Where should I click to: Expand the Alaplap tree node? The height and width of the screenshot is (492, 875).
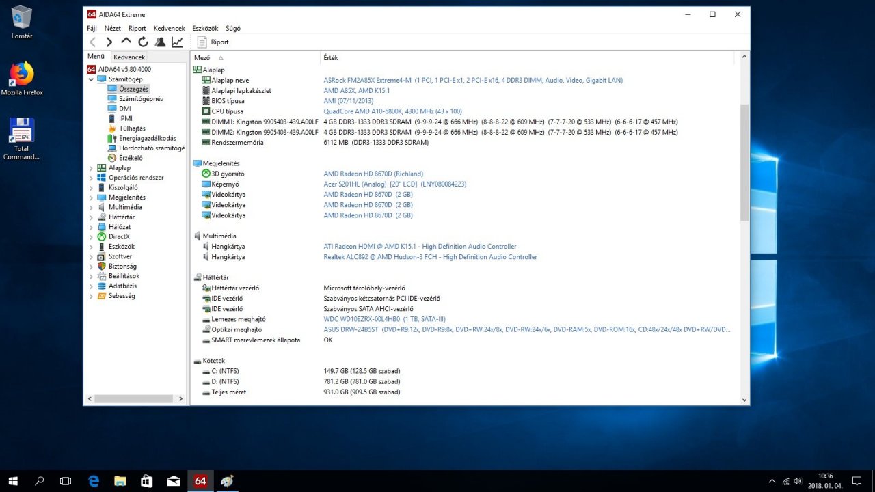click(92, 167)
